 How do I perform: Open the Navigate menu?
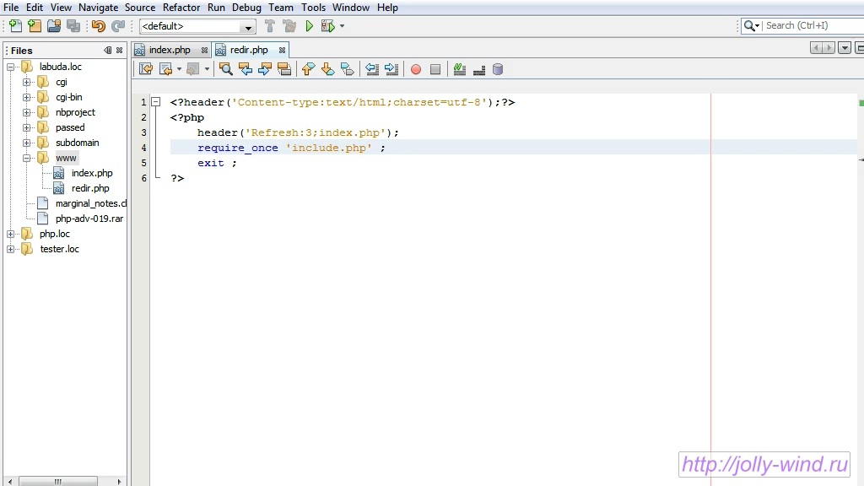coord(98,8)
